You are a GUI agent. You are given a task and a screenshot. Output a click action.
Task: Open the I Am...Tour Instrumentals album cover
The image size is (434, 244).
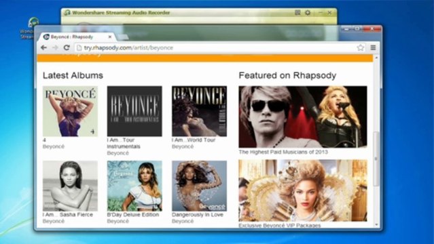coord(134,111)
